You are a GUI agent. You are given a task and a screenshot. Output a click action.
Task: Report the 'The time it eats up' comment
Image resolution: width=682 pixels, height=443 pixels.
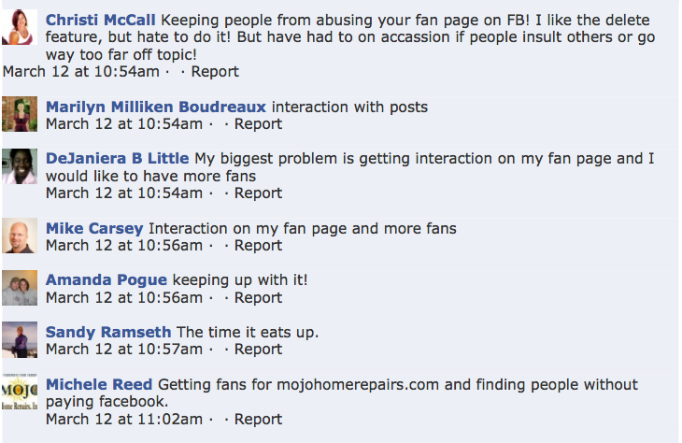258,350
